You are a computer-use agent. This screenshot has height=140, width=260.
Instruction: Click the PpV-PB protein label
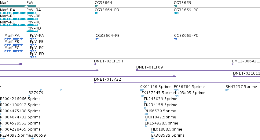coord(37,42)
